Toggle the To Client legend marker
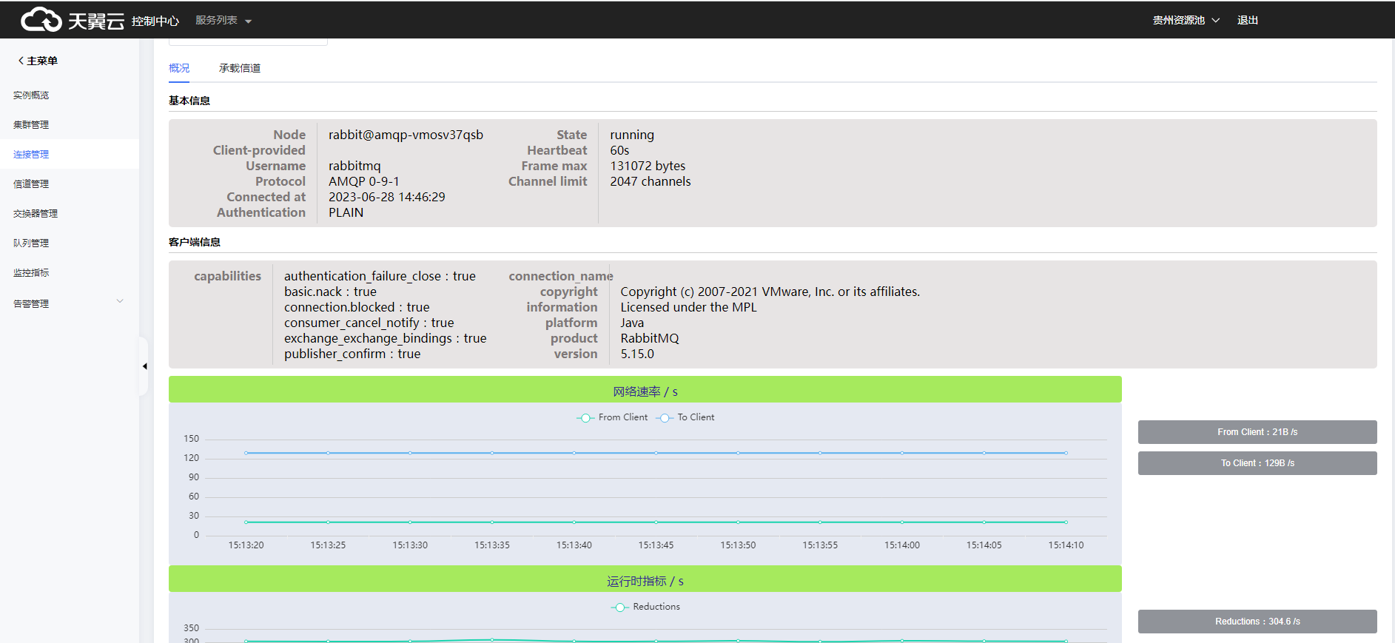Screen dimensions: 1395x643 665,418
